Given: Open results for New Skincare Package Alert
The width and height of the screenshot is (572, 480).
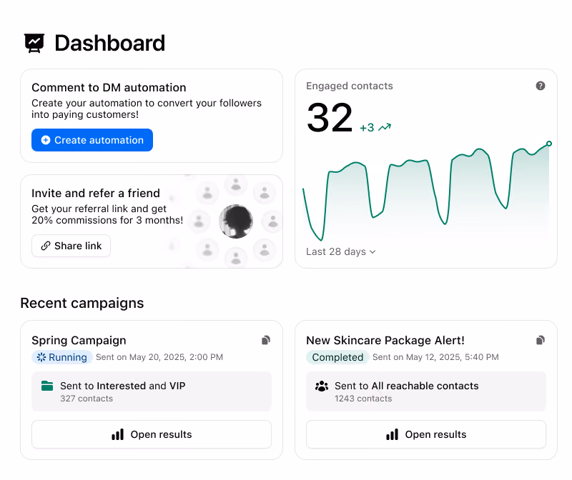Looking at the screenshot, I should click(x=426, y=434).
